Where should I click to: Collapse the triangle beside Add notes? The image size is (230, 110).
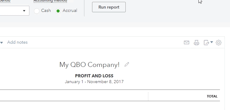2,42
